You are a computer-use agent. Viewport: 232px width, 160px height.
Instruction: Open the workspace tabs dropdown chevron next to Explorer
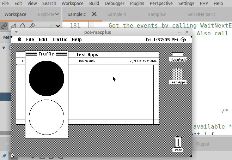click(57, 14)
